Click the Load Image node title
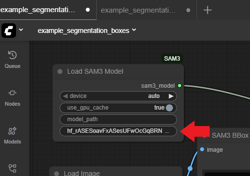250x176 pixels. pyautogui.click(x=82, y=174)
